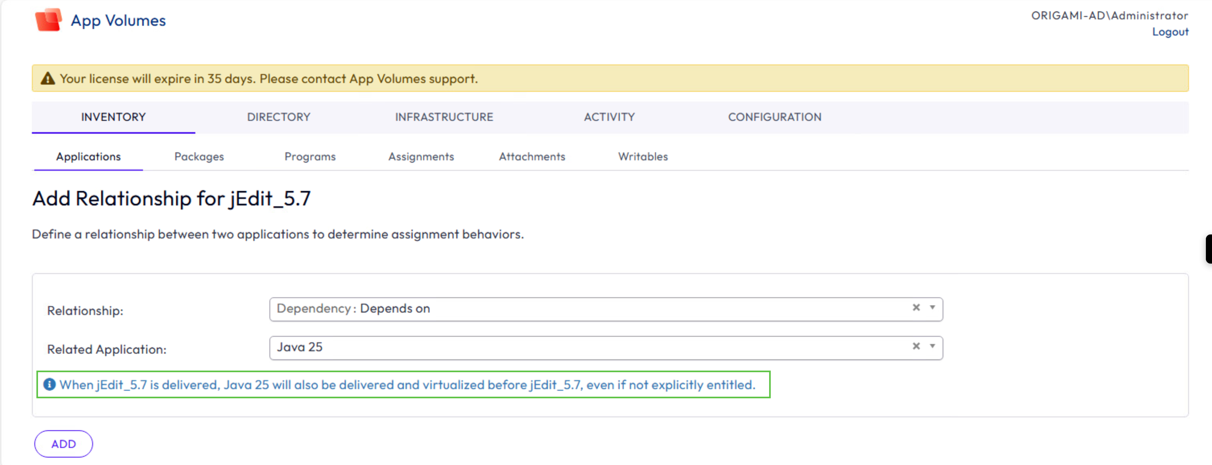Go to the Attachments sub-tab

point(532,157)
